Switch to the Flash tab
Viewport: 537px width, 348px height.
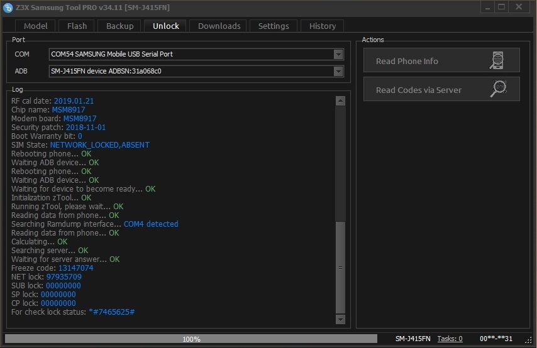[77, 26]
